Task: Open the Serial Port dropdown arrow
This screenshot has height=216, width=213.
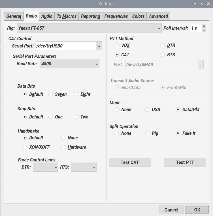Action: coord(99,46)
